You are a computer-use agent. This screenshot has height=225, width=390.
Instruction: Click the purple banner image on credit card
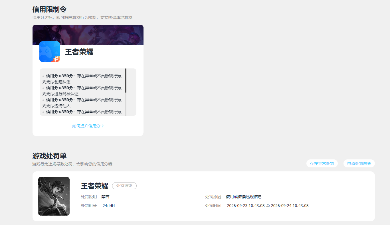click(x=88, y=35)
